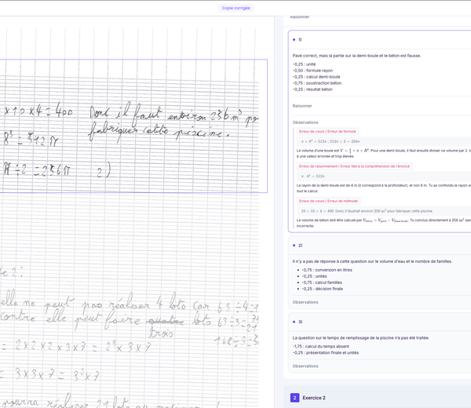Click the '-0,50 : formule rayon' line
This screenshot has height=408, width=471.
click(x=312, y=71)
